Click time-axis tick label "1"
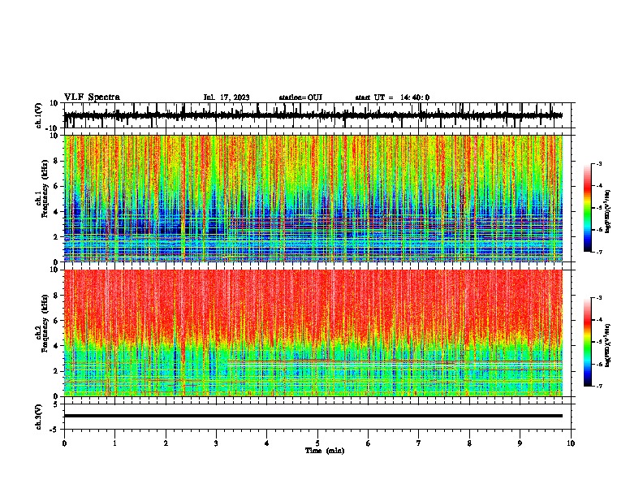 114,443
